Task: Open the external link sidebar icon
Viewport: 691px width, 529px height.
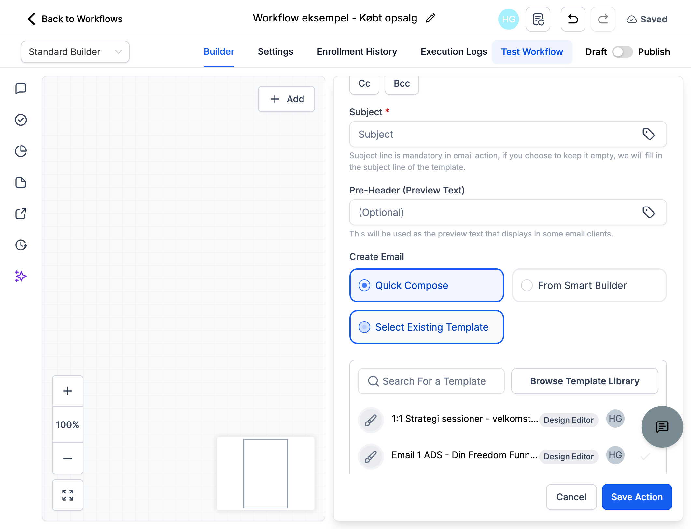Action: click(21, 214)
